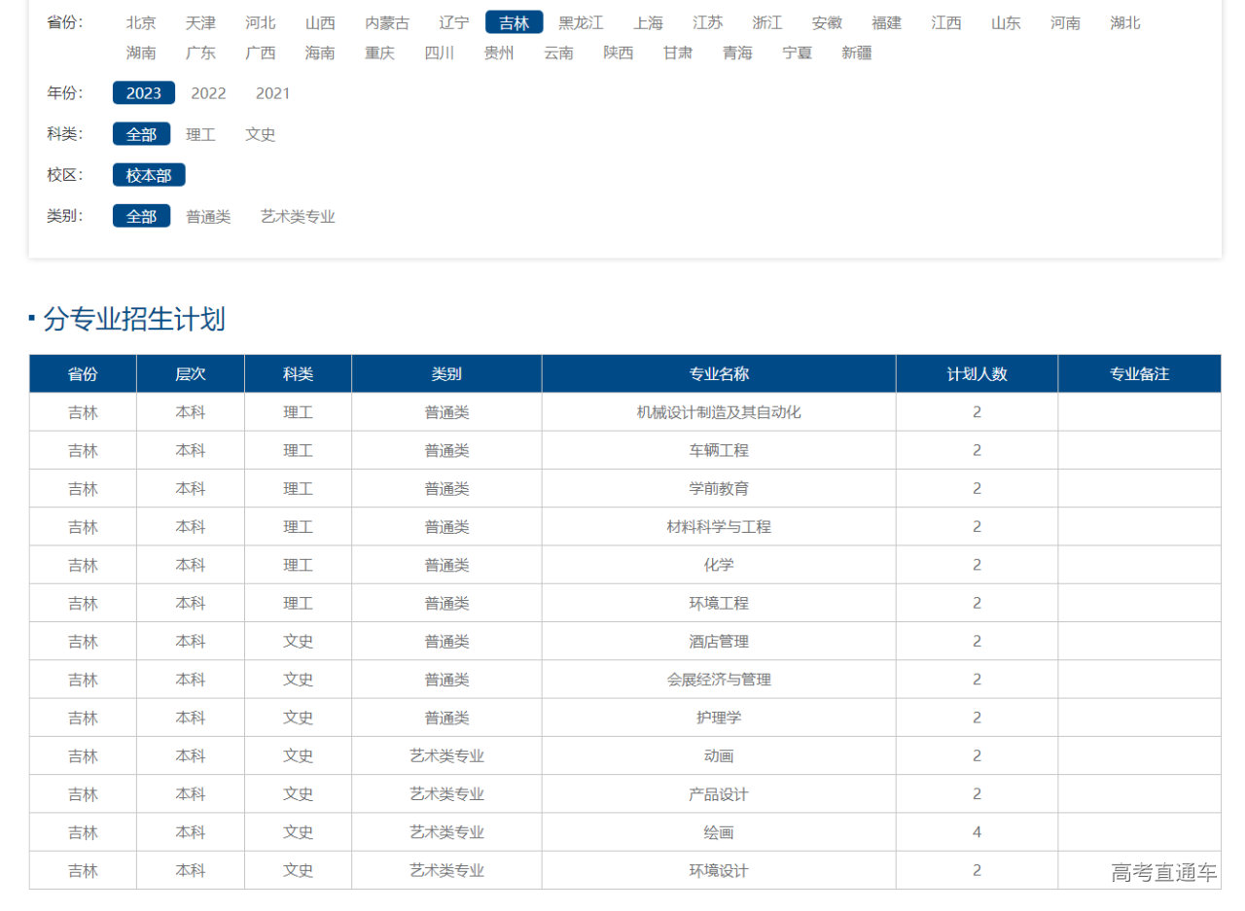Select 黑龙江 province
This screenshot has width=1245, height=911.
click(x=581, y=22)
